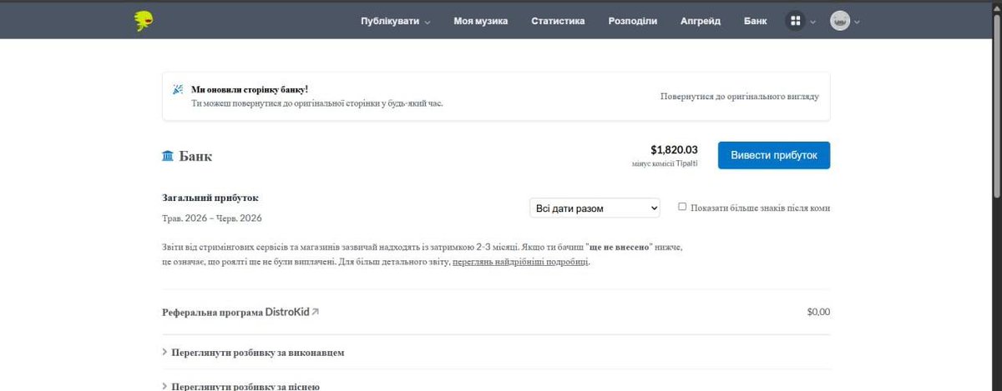Click the bank building icon
This screenshot has height=391, width=1002.
click(168, 156)
